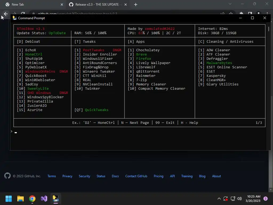Image resolution: width=273 pixels, height=205 pixels.
Task: Click the Windows Start button
Action: (9, 199)
